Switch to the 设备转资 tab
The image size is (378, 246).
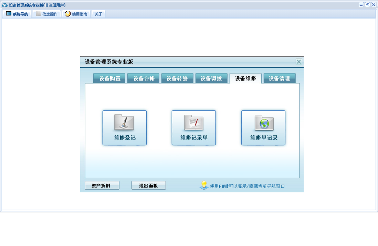(x=177, y=78)
